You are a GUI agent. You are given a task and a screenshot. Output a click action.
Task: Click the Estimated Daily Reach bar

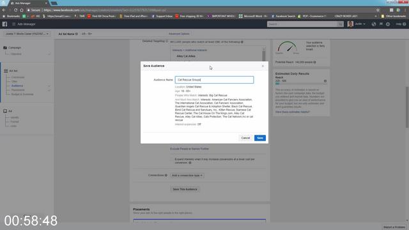click(x=301, y=84)
